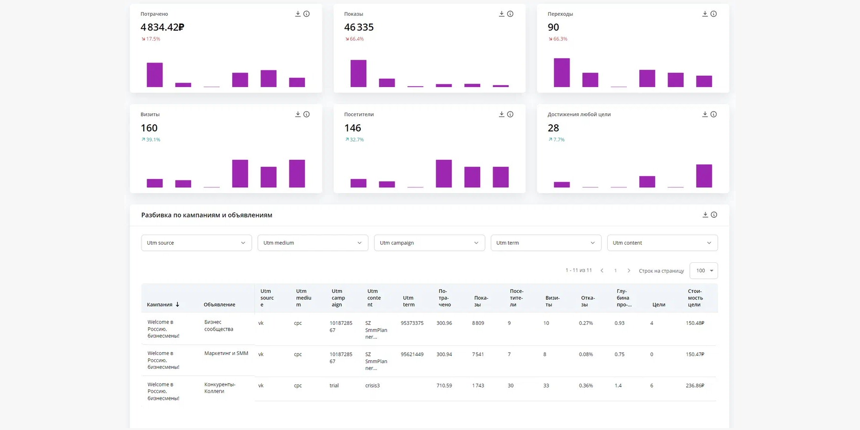This screenshot has width=860, height=430.
Task: Click the download icon on the Визиты card
Action: pos(298,114)
